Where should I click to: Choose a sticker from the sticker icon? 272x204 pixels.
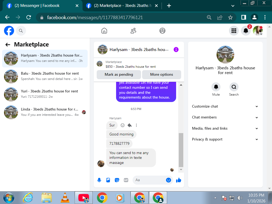point(117,180)
